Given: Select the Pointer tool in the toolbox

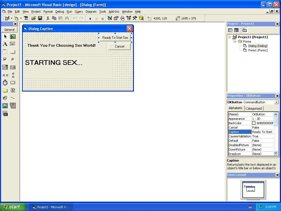Looking at the screenshot, I should point(5,37).
